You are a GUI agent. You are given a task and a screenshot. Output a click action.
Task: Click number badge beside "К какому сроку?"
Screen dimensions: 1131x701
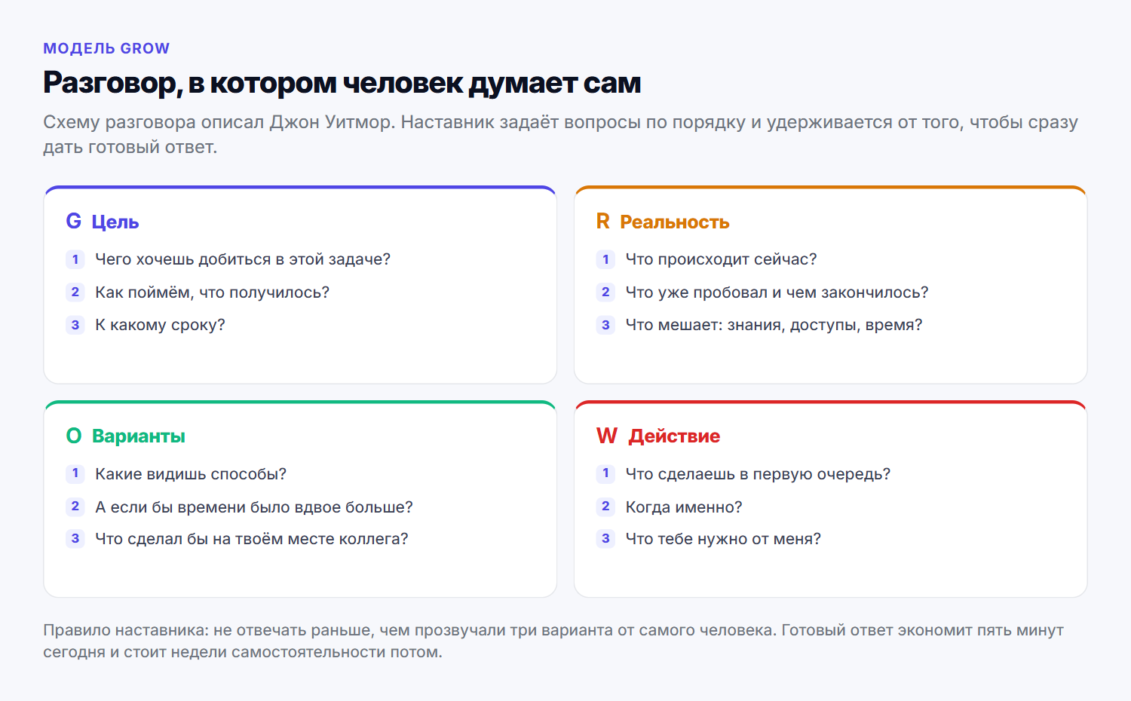coord(75,325)
